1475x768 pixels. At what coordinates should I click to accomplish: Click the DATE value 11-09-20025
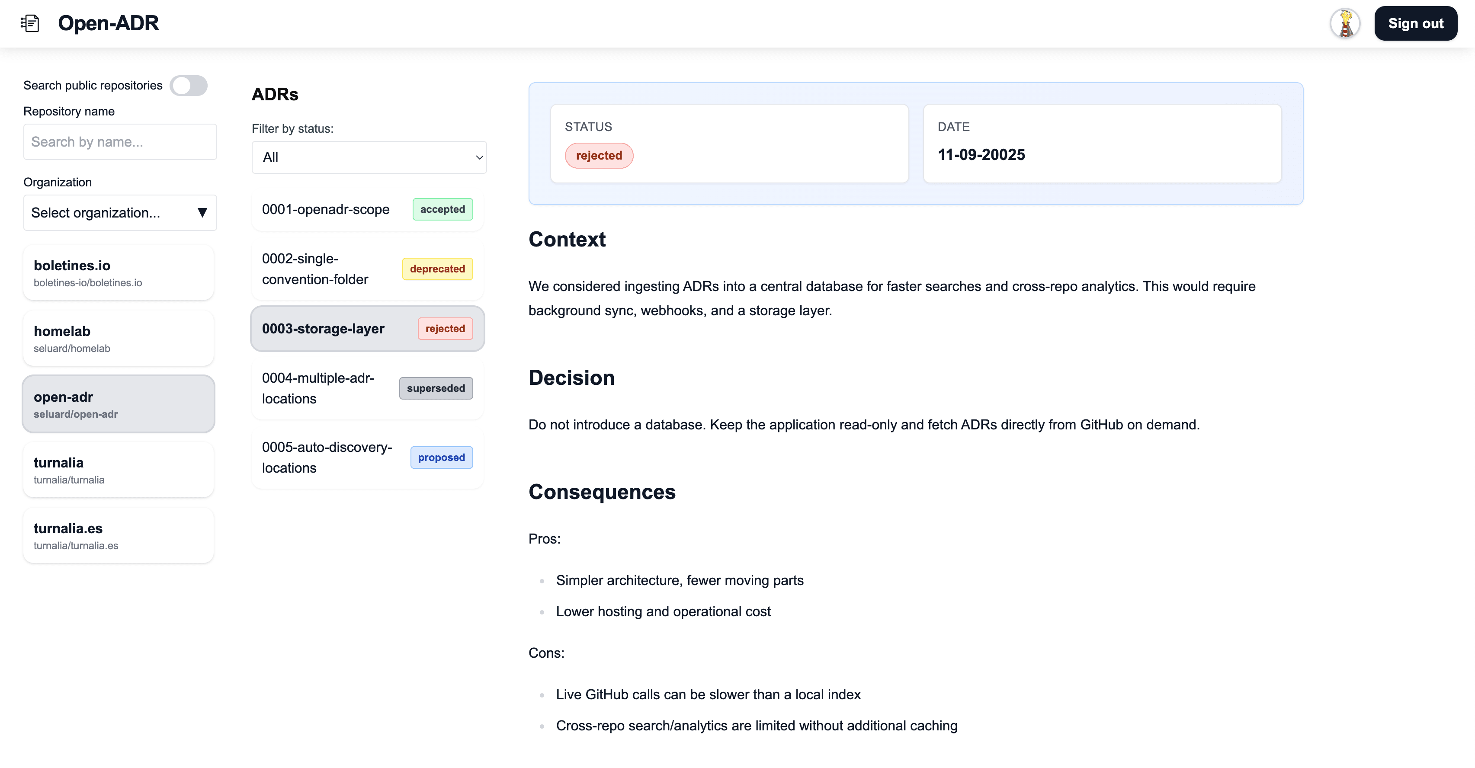click(x=981, y=154)
